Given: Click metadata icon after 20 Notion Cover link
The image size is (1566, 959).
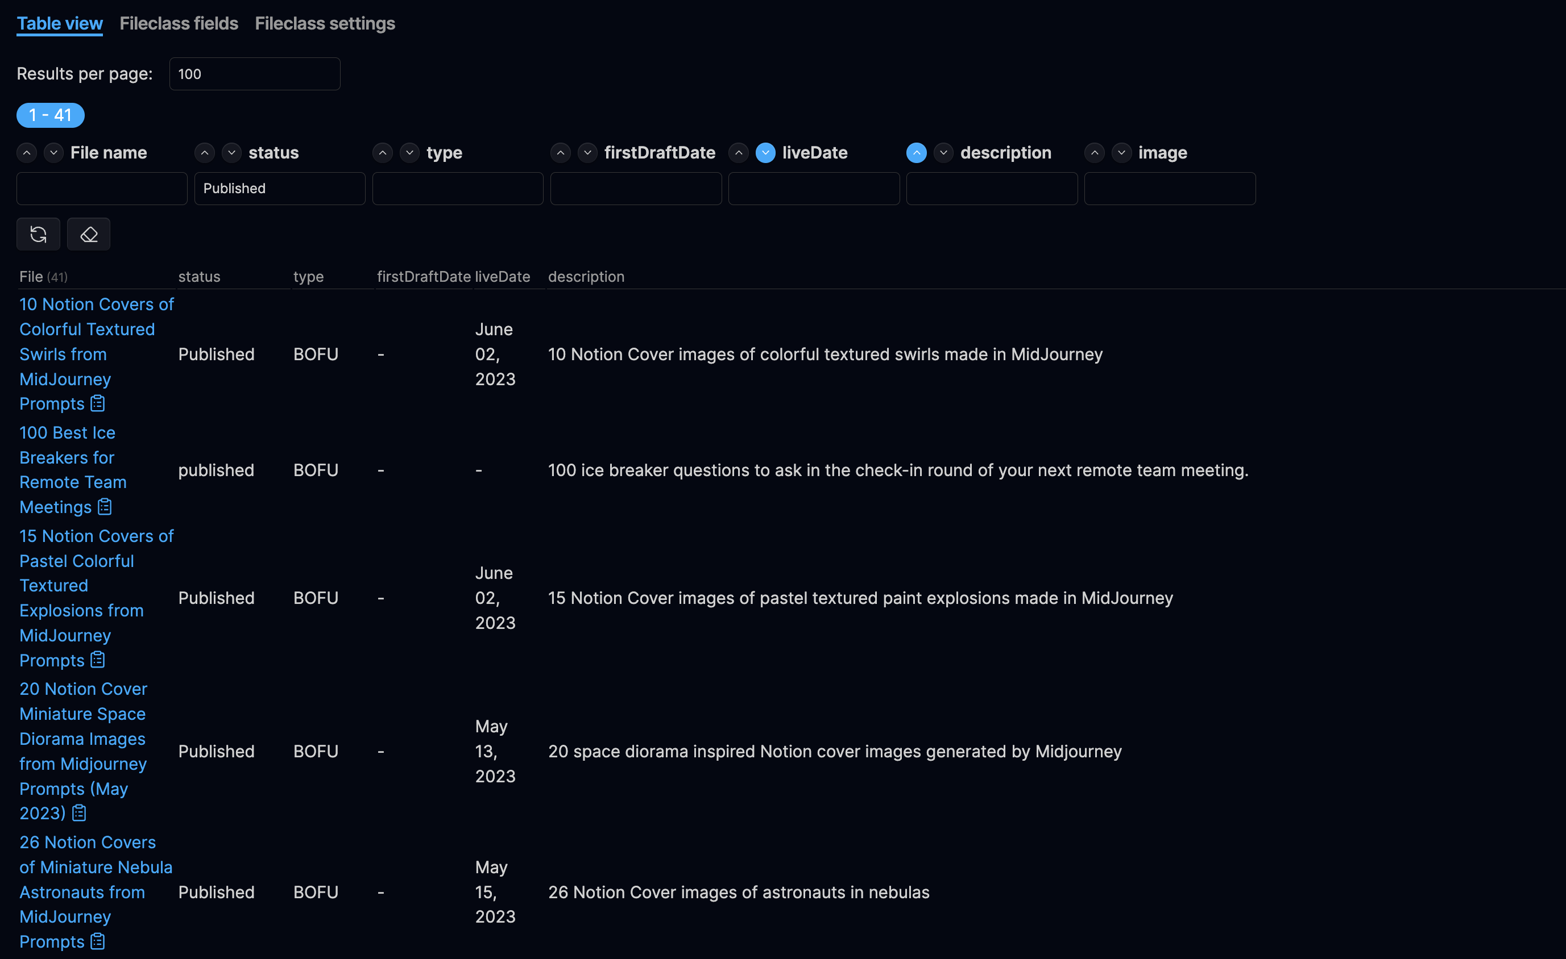Looking at the screenshot, I should [x=79, y=813].
